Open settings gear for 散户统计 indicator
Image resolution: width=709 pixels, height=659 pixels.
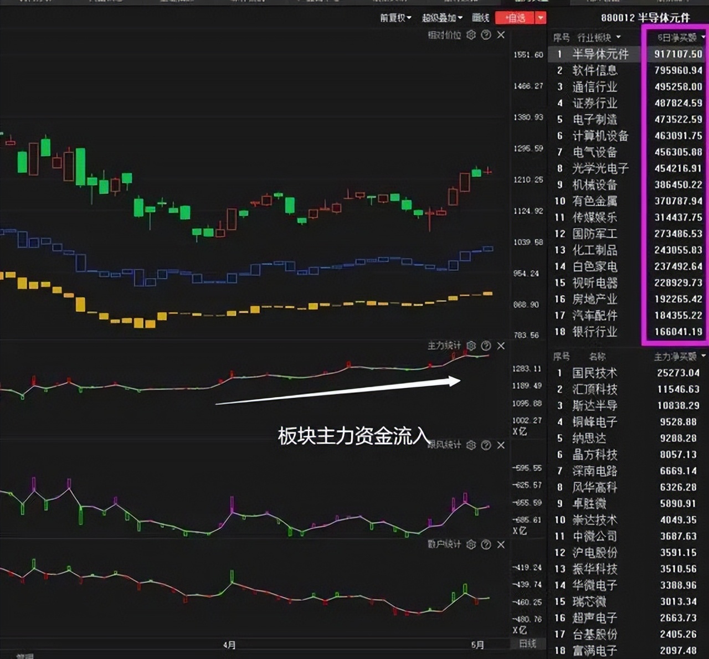[x=471, y=544]
